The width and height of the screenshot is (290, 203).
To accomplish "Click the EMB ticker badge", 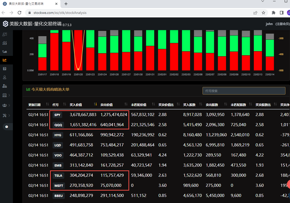I will (x=58, y=166).
